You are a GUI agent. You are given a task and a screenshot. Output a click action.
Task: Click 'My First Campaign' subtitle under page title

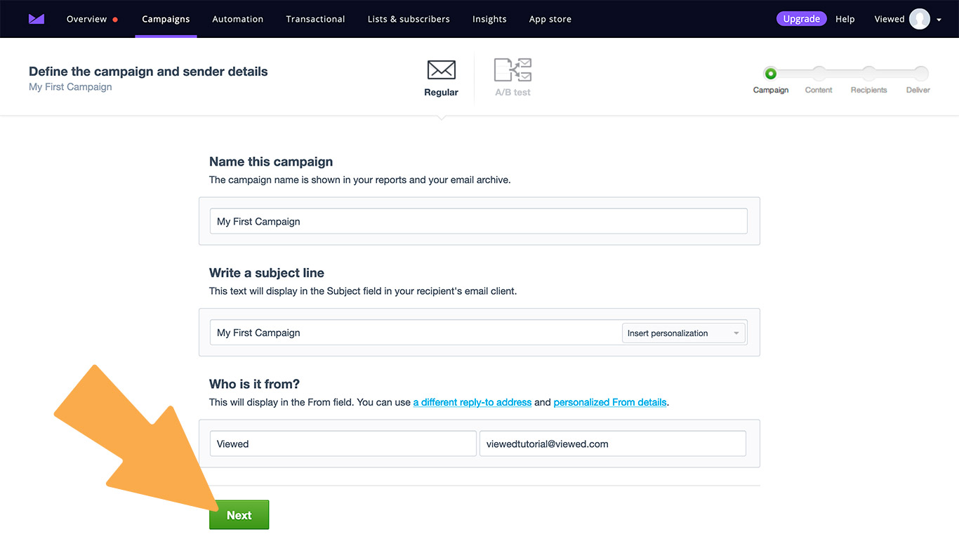point(70,87)
